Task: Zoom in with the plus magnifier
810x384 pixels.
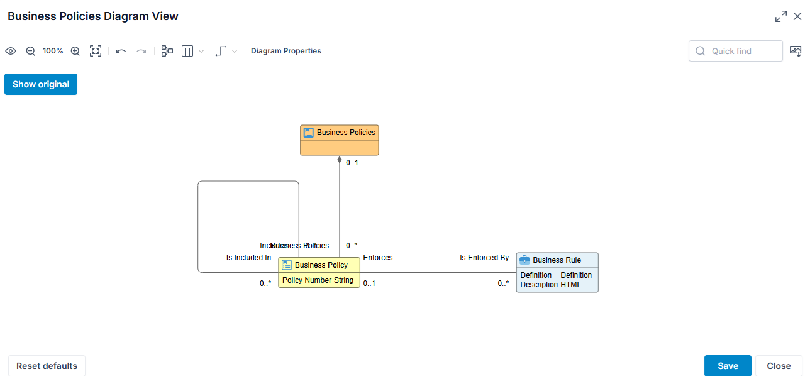Action: (x=75, y=51)
